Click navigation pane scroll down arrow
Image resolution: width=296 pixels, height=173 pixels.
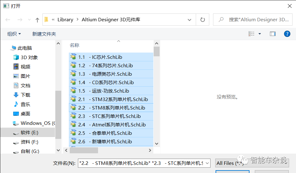pyautogui.click(x=58, y=150)
